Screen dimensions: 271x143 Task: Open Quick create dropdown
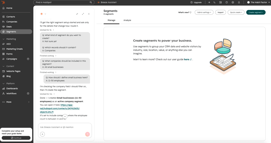(x=236, y=12)
